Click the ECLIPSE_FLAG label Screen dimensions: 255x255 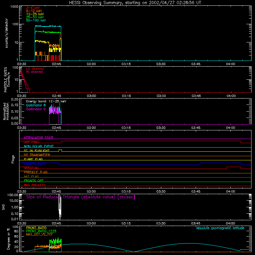coord(35,164)
